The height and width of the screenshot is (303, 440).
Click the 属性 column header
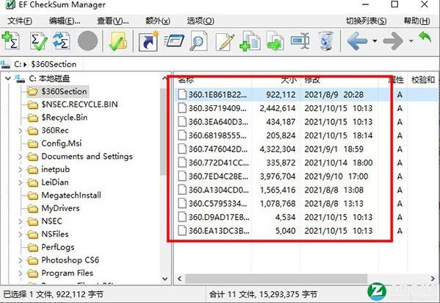tap(396, 80)
